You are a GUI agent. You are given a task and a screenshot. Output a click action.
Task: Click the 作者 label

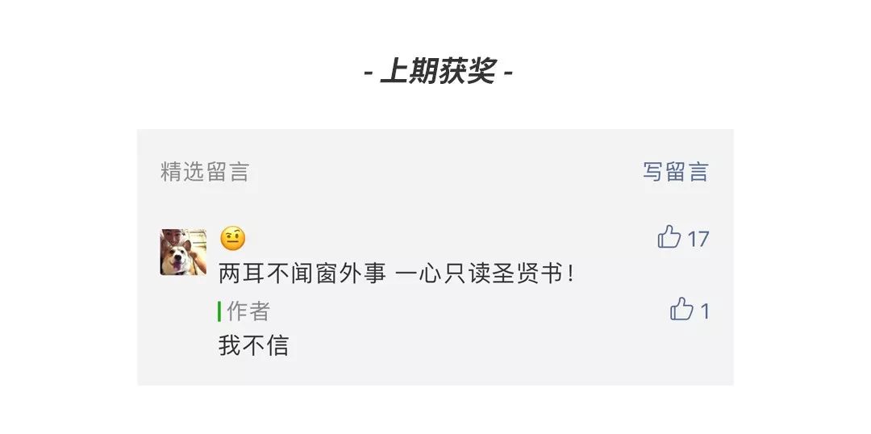pos(248,311)
